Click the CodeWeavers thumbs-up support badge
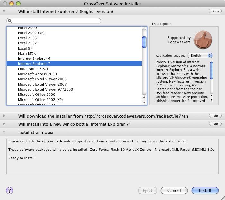The height and width of the screenshot is (200, 225). click(203, 40)
